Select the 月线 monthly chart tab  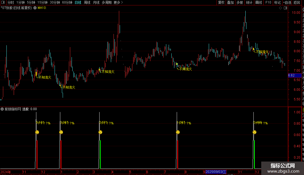[x=96, y=2]
